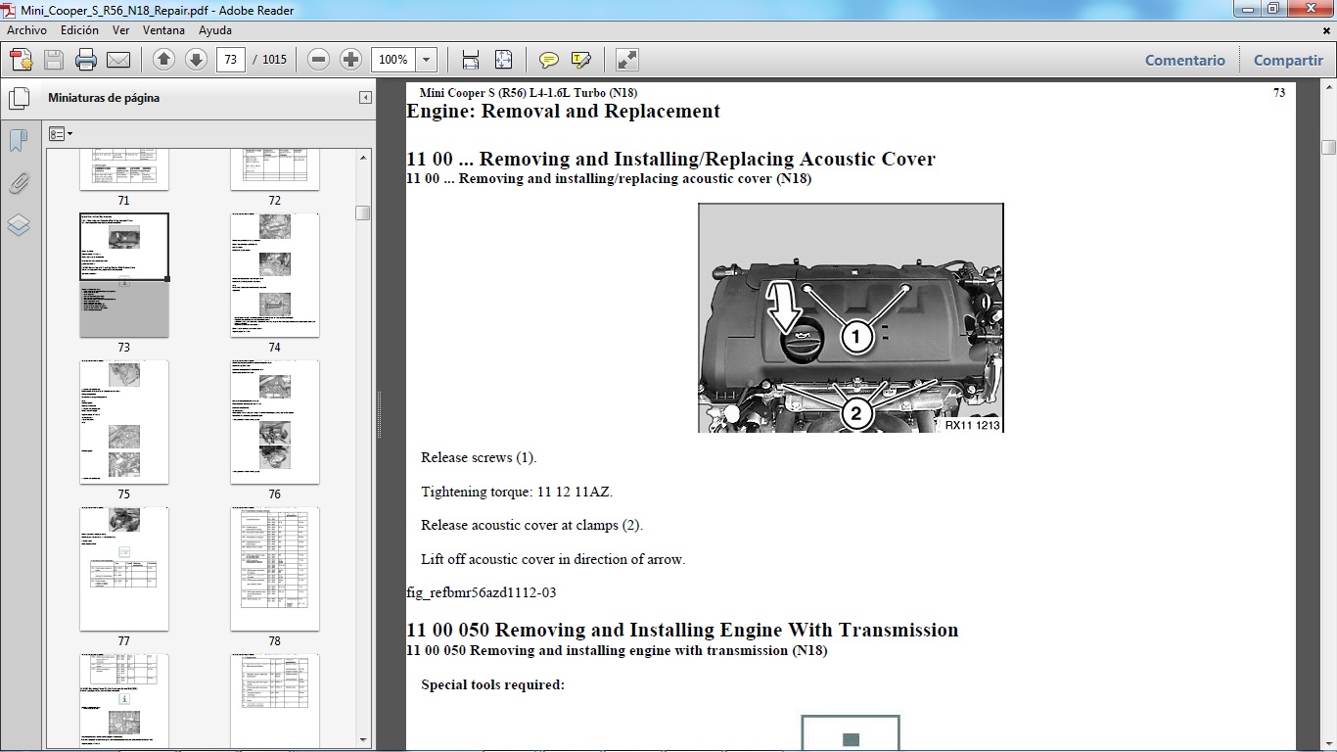Image resolution: width=1337 pixels, height=752 pixels.
Task: Click the page number field showing 73
Action: 230,60
